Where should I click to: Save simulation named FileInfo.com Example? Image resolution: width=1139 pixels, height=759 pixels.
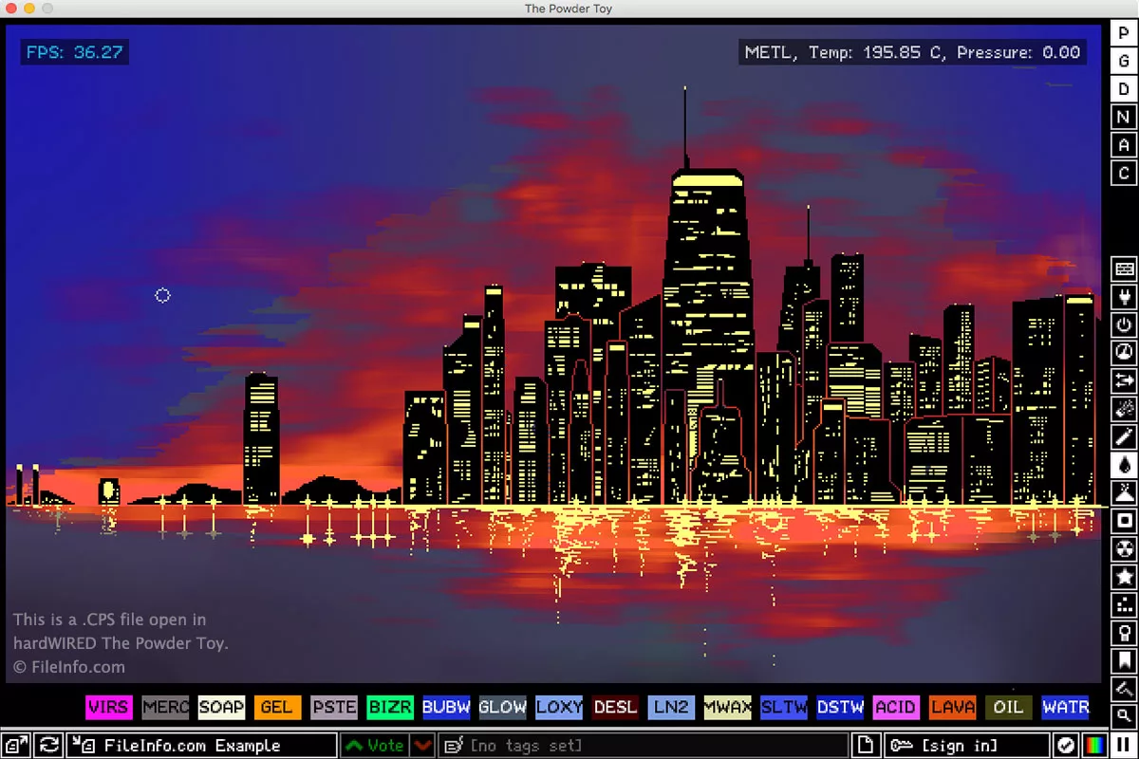(x=202, y=746)
